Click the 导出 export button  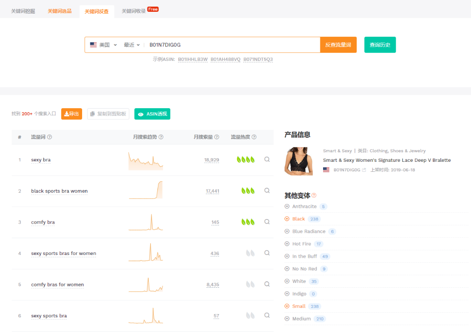pos(72,114)
